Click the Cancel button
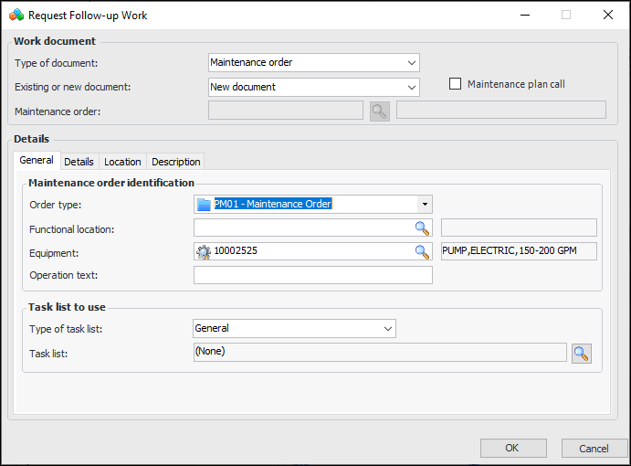This screenshot has width=631, height=466. tap(594, 448)
